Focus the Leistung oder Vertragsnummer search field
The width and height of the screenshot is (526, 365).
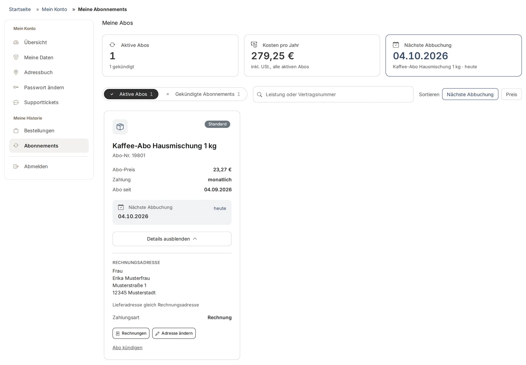tap(333, 94)
